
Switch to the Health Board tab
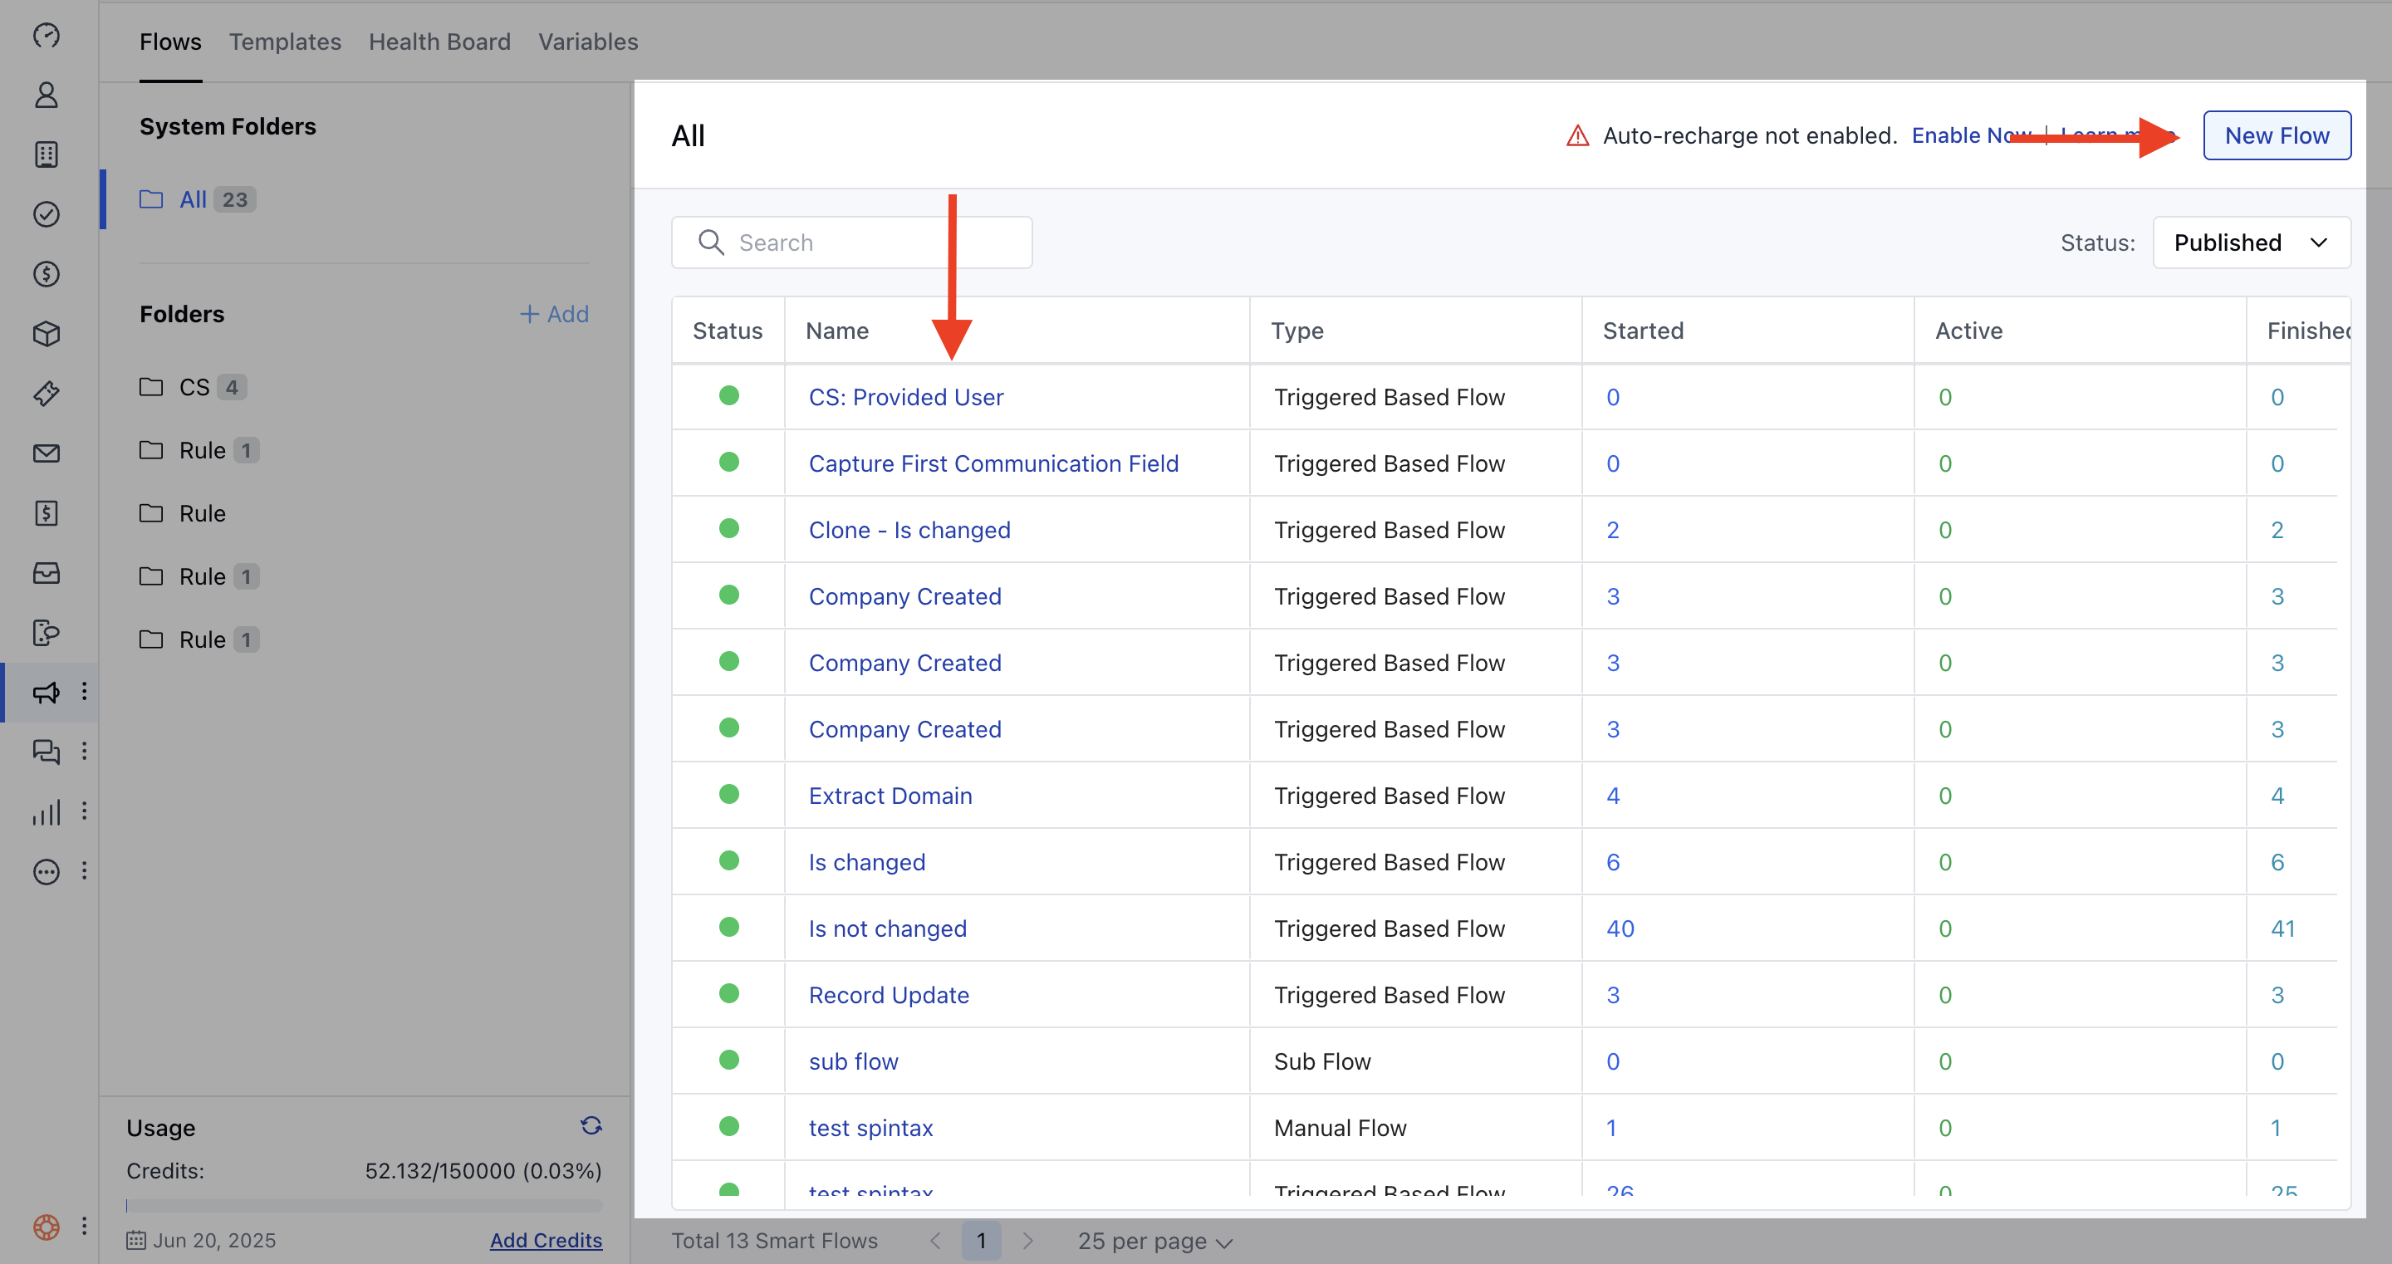(x=439, y=42)
